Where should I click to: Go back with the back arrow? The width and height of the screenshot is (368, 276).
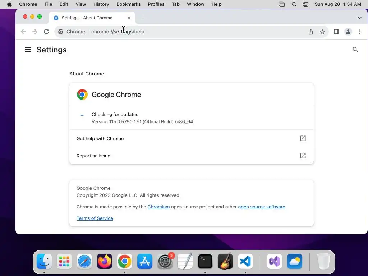[23, 32]
